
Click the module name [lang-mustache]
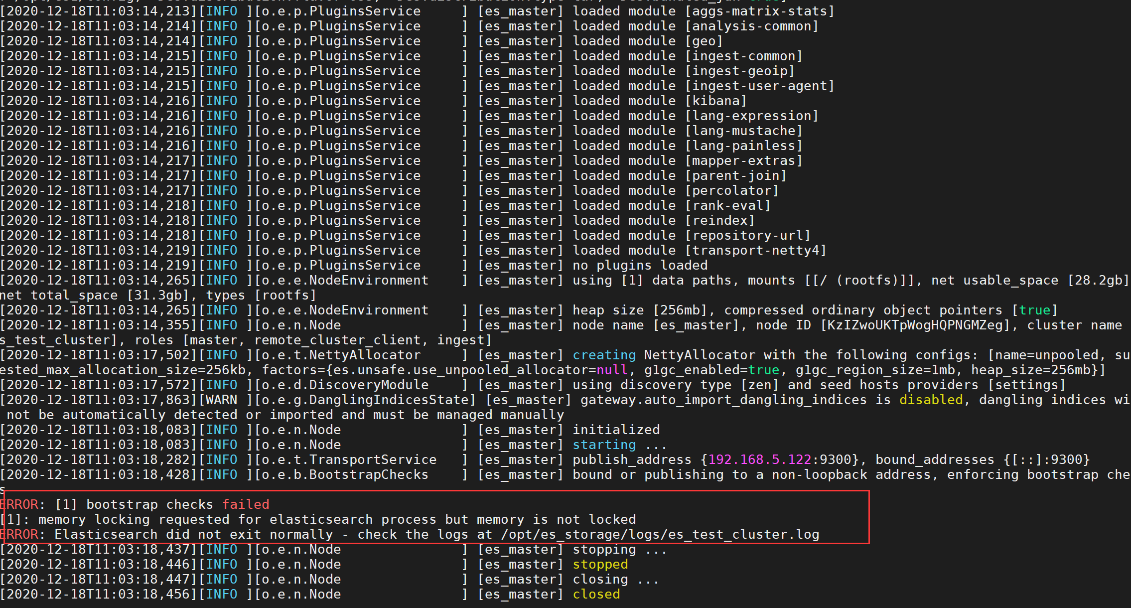click(x=744, y=131)
